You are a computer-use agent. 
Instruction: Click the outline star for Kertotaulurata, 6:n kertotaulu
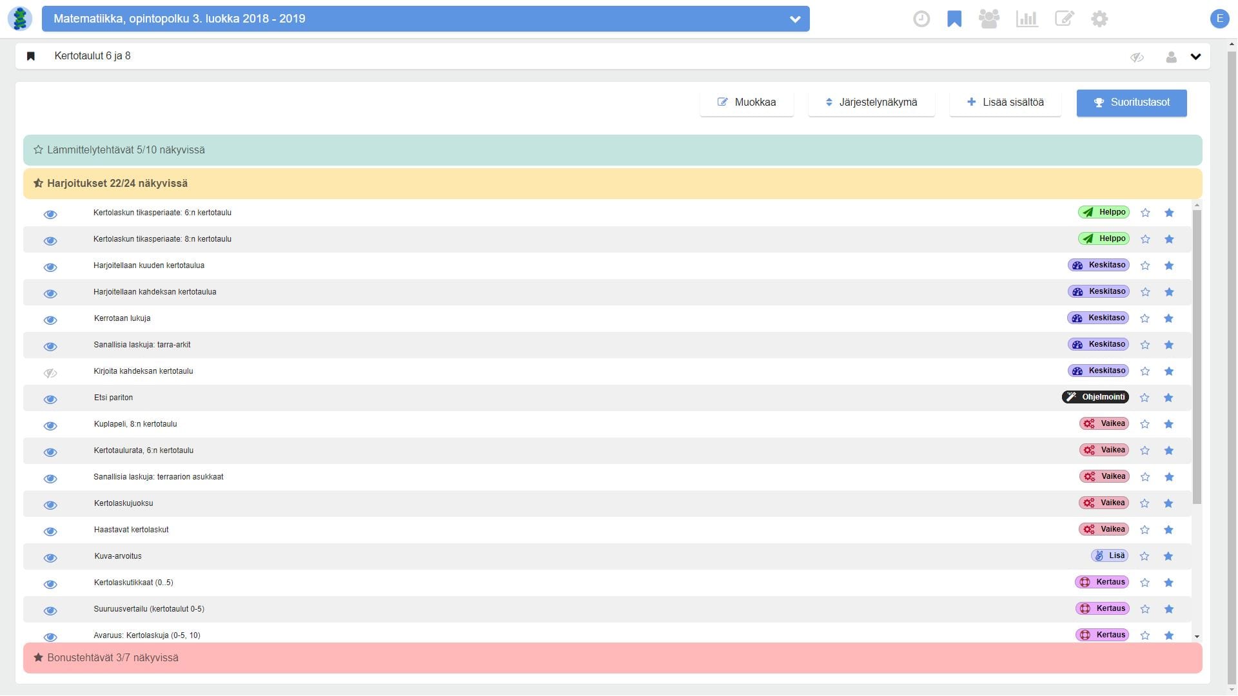(1145, 450)
